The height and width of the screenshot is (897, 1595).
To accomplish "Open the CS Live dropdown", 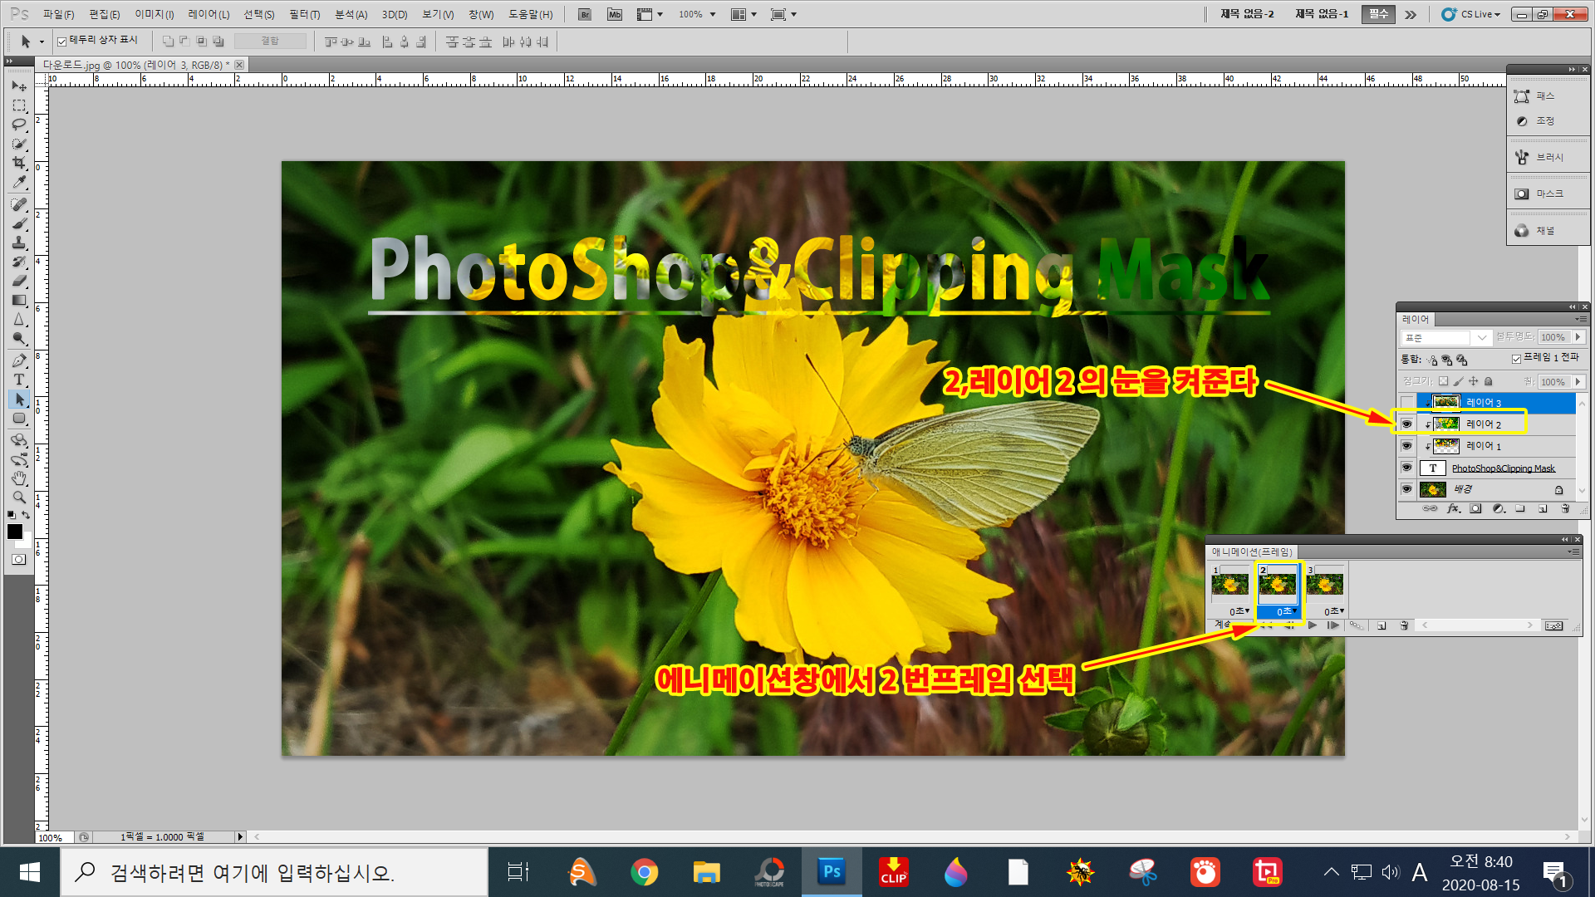I will [1472, 14].
